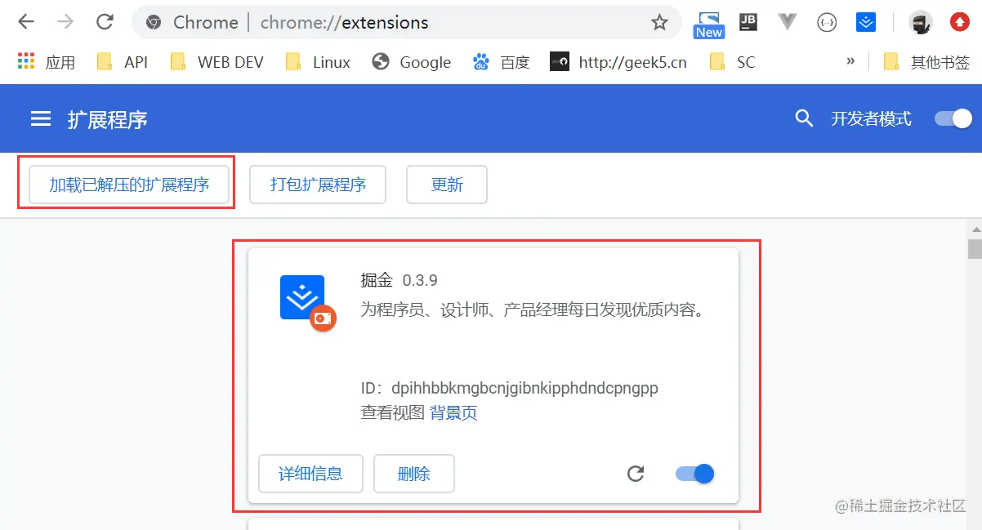Reload the 掘金 extension with the refresh icon
The width and height of the screenshot is (982, 530).
[636, 474]
